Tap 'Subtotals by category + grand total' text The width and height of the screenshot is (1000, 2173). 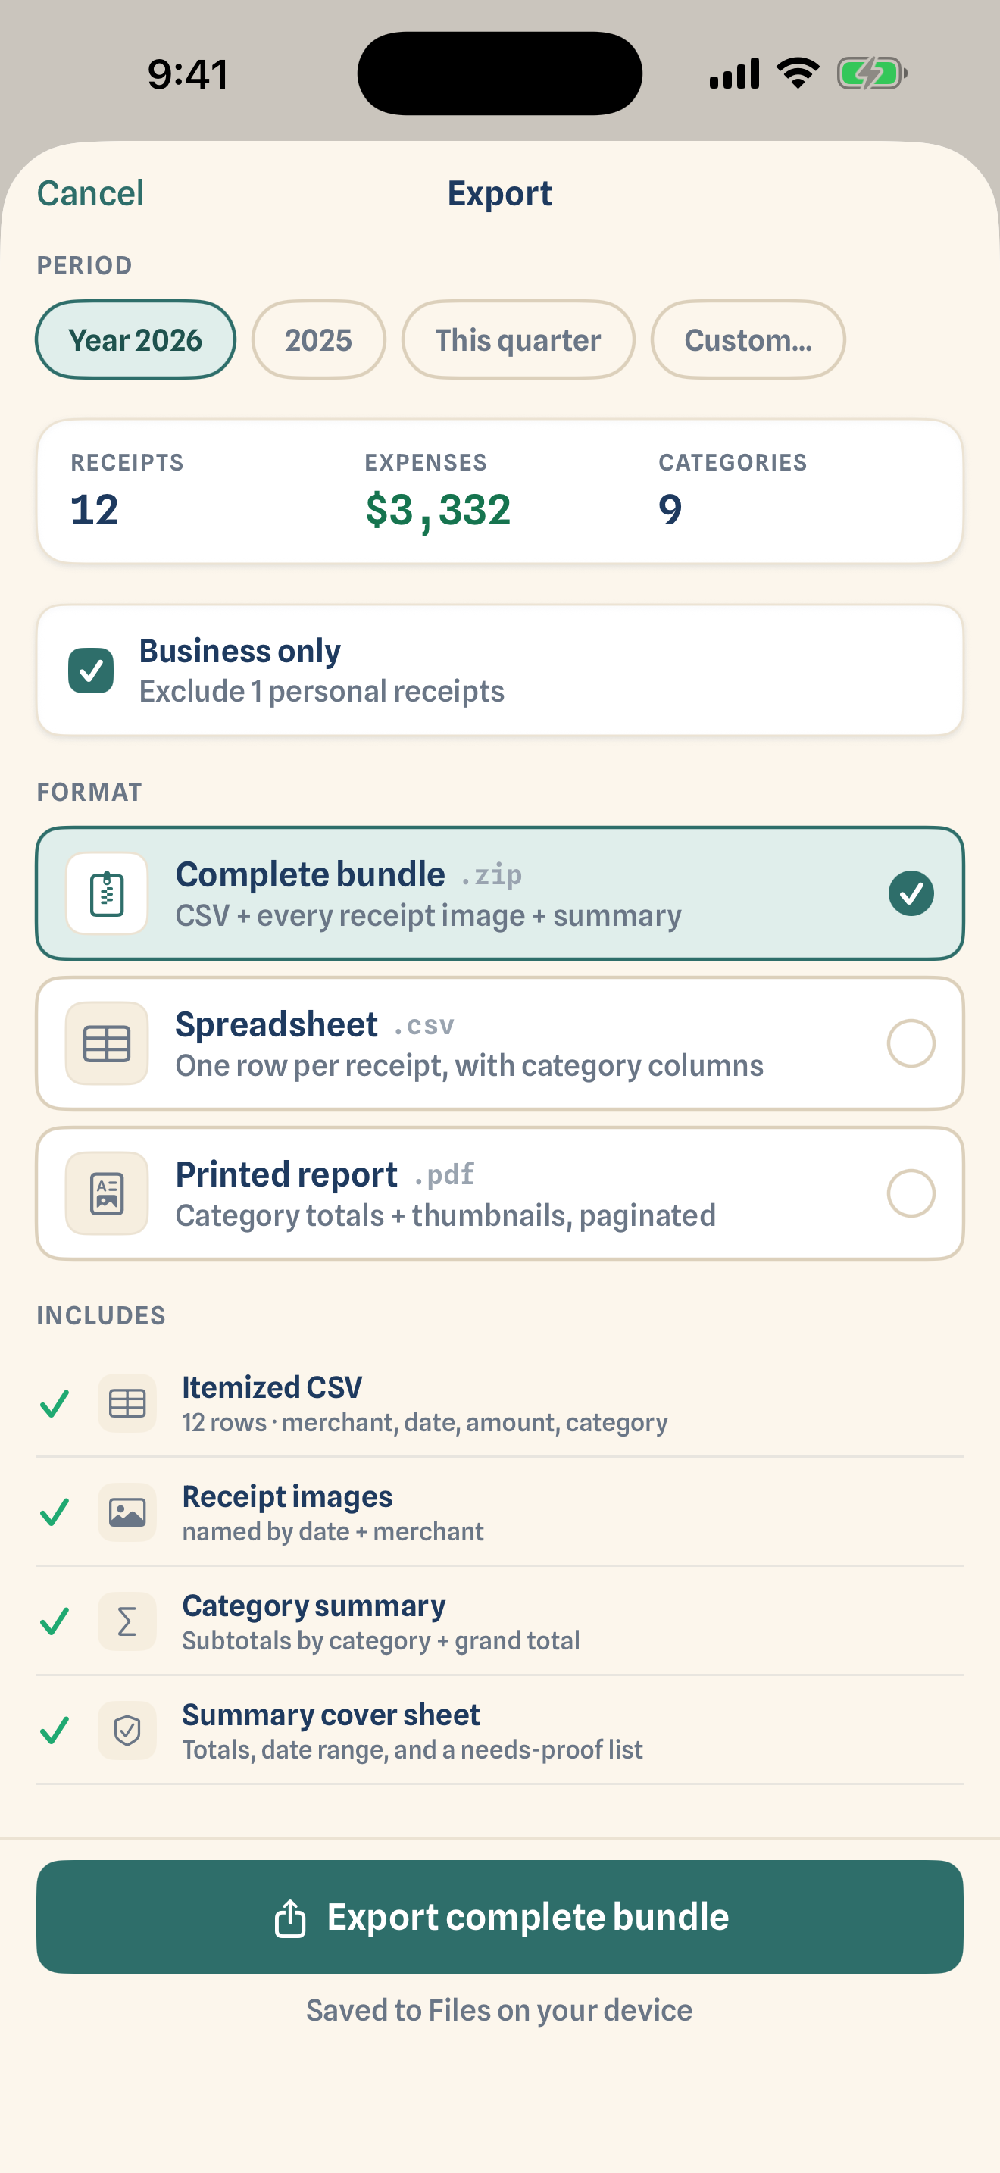(x=381, y=1640)
